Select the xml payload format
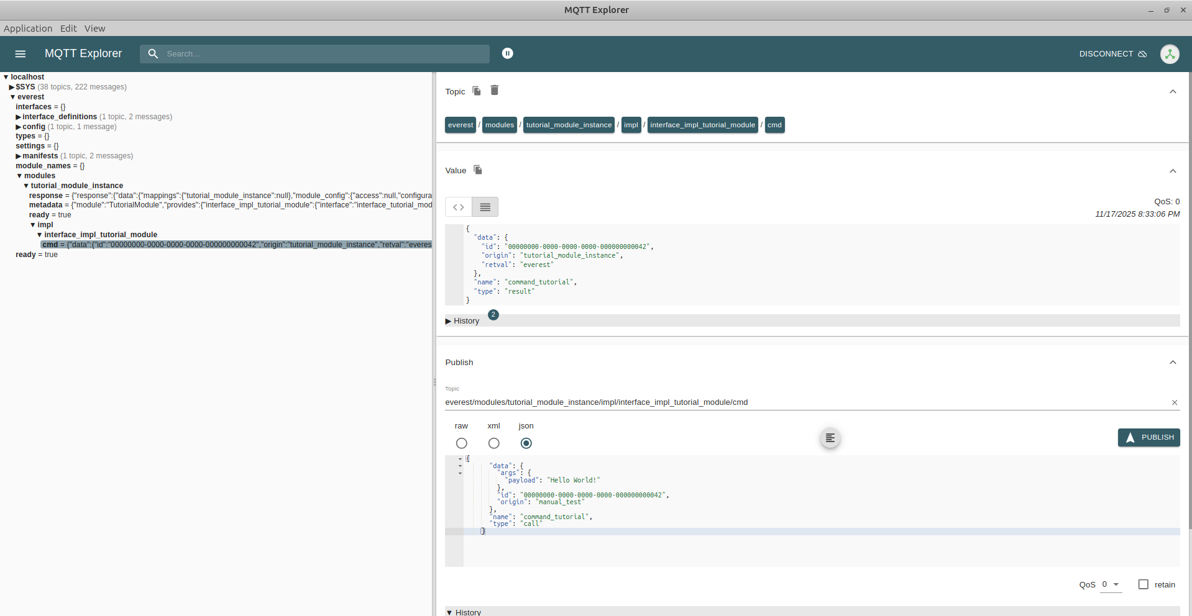This screenshot has width=1192, height=616. [x=493, y=443]
